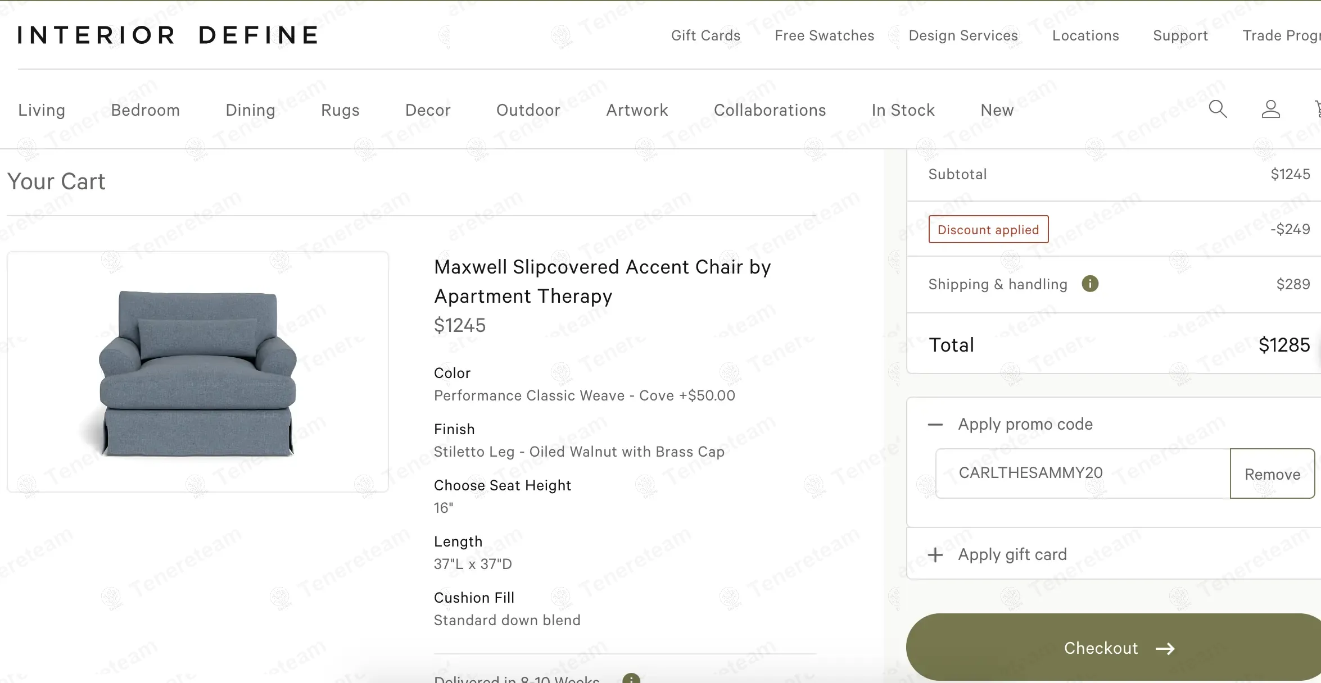Open the user account icon
The width and height of the screenshot is (1321, 683).
tap(1270, 109)
